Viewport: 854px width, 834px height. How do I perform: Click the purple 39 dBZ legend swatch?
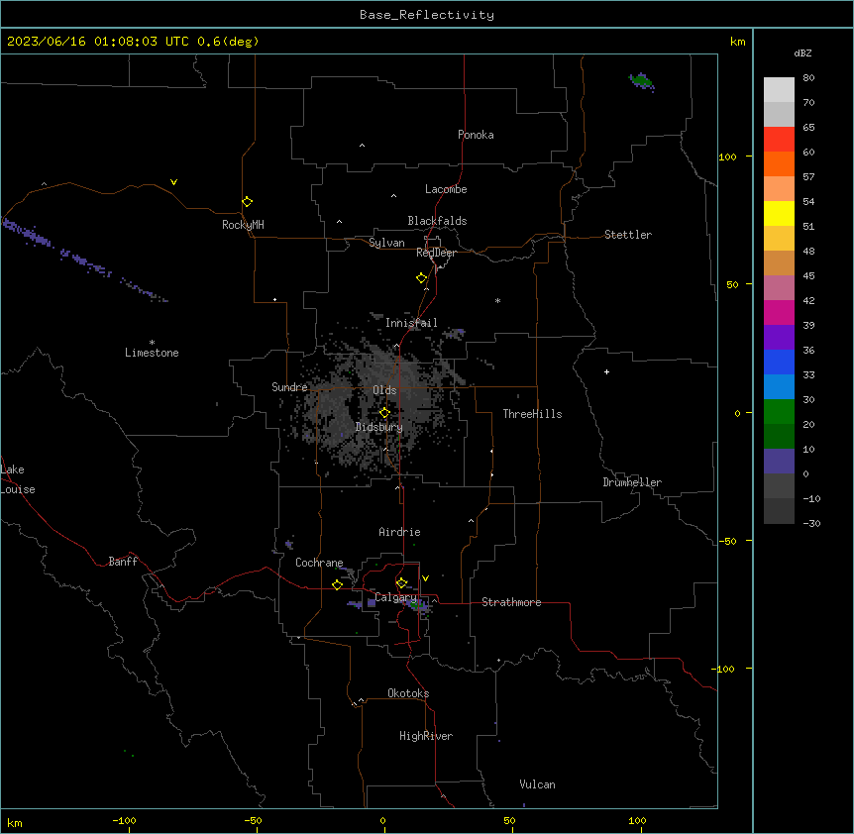coord(779,338)
